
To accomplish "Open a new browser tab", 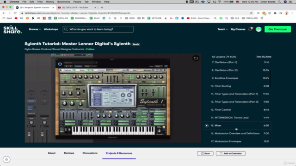I will 102,7.
